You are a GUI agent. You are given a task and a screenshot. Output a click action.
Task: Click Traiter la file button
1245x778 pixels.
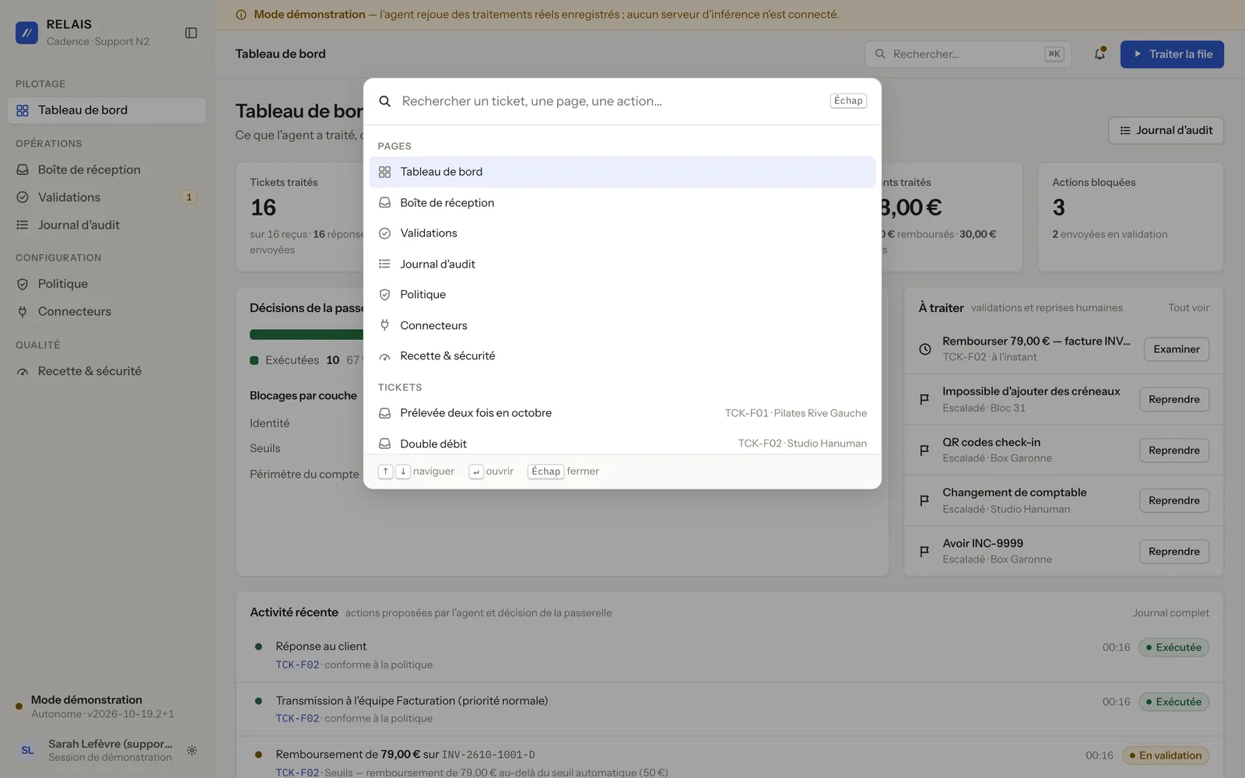tap(1172, 54)
